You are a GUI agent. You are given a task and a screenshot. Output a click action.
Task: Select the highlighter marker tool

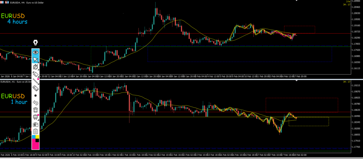pos(35,74)
